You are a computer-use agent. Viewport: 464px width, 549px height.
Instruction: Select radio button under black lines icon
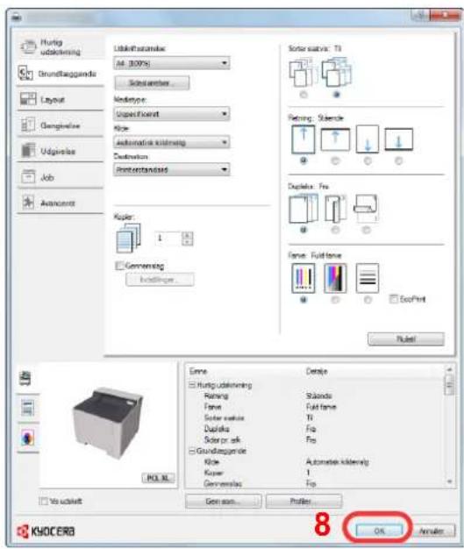click(x=368, y=300)
